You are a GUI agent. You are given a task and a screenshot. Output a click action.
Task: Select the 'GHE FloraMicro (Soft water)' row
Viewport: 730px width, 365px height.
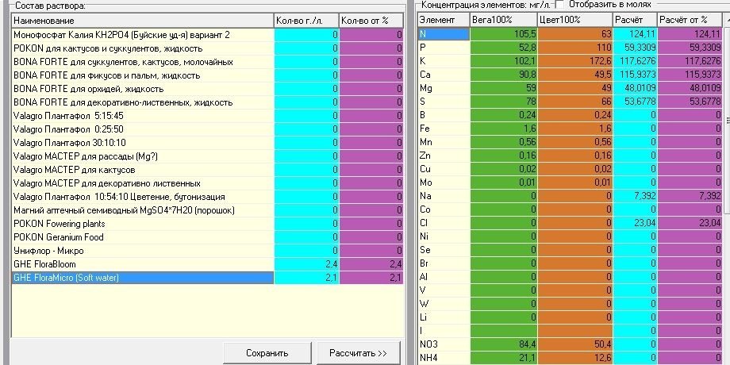point(143,278)
